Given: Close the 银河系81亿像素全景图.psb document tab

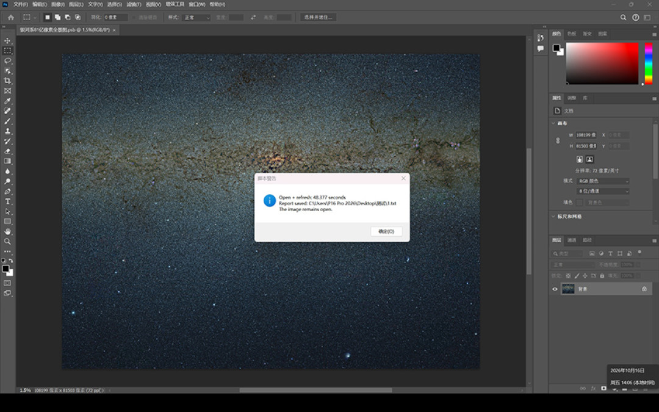Looking at the screenshot, I should [x=114, y=31].
